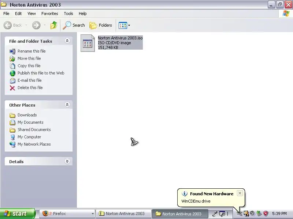Click the red shield security tray icon
This screenshot has width=293, height=219.
point(266,214)
